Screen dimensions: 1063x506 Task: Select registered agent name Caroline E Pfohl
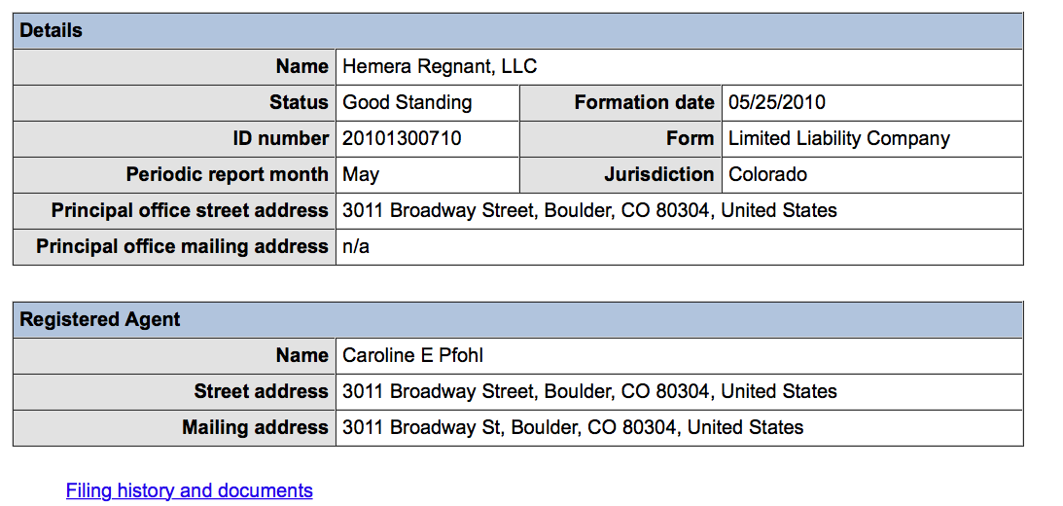tap(412, 355)
